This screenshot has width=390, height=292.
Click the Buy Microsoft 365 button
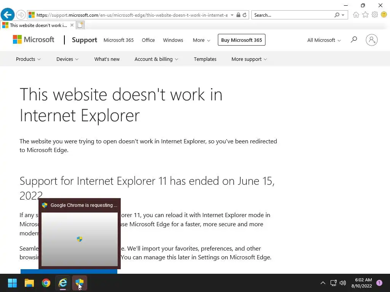pyautogui.click(x=241, y=40)
